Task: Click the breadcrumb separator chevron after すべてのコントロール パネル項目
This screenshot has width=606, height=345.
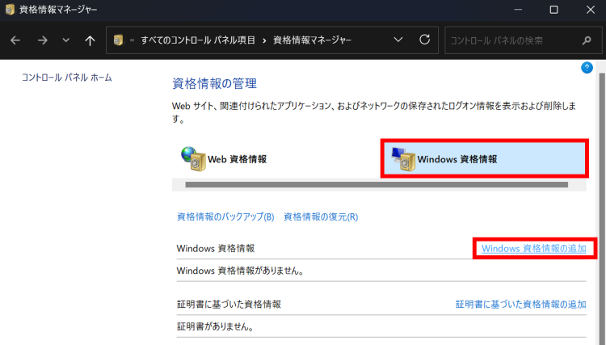Action: (x=264, y=40)
